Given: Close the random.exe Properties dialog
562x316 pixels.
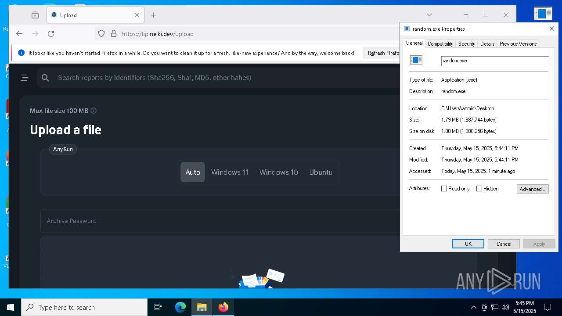Looking at the screenshot, I should point(552,29).
